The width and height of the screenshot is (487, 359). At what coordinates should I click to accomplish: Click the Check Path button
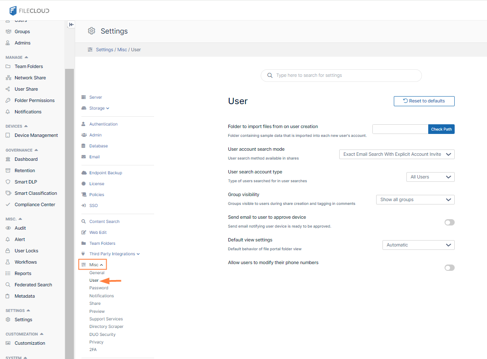(x=441, y=129)
